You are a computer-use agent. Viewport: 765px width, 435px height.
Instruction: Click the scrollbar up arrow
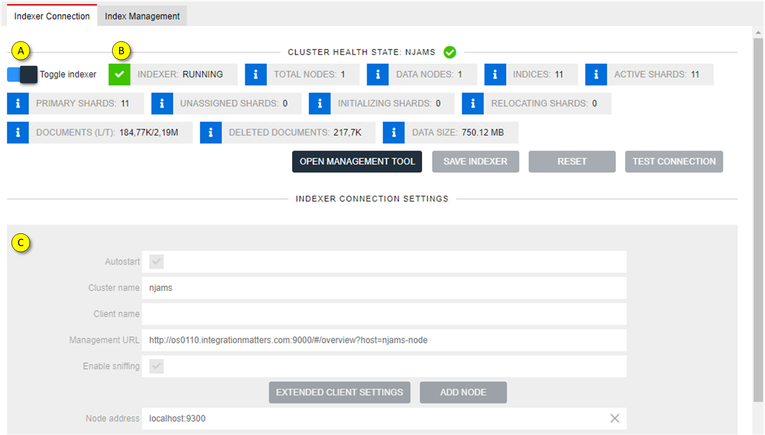pyautogui.click(x=758, y=32)
